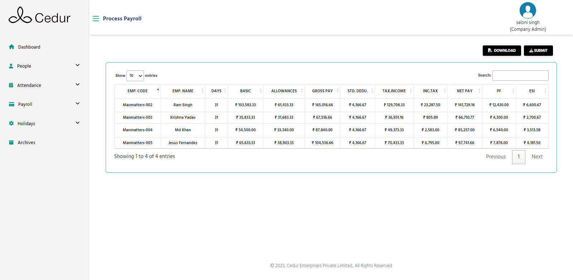Sort table by Net Pay column
Screen dimensions: 573x280
point(464,91)
